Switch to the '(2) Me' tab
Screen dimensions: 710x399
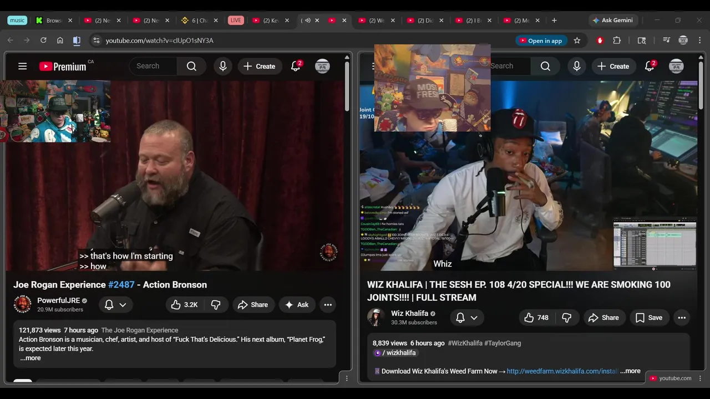tap(522, 21)
